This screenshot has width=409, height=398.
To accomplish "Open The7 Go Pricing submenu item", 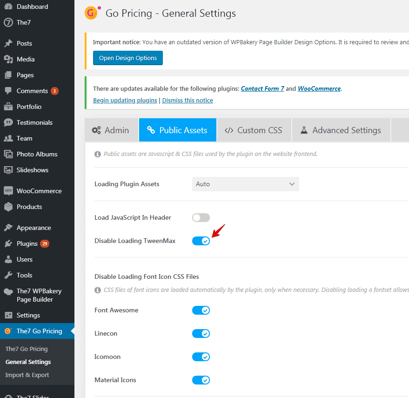I will click(x=27, y=349).
